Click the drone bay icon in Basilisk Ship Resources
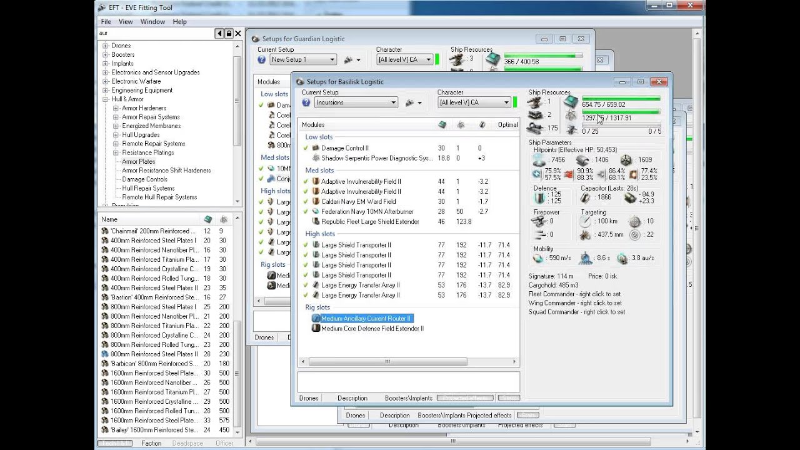 coord(571,130)
